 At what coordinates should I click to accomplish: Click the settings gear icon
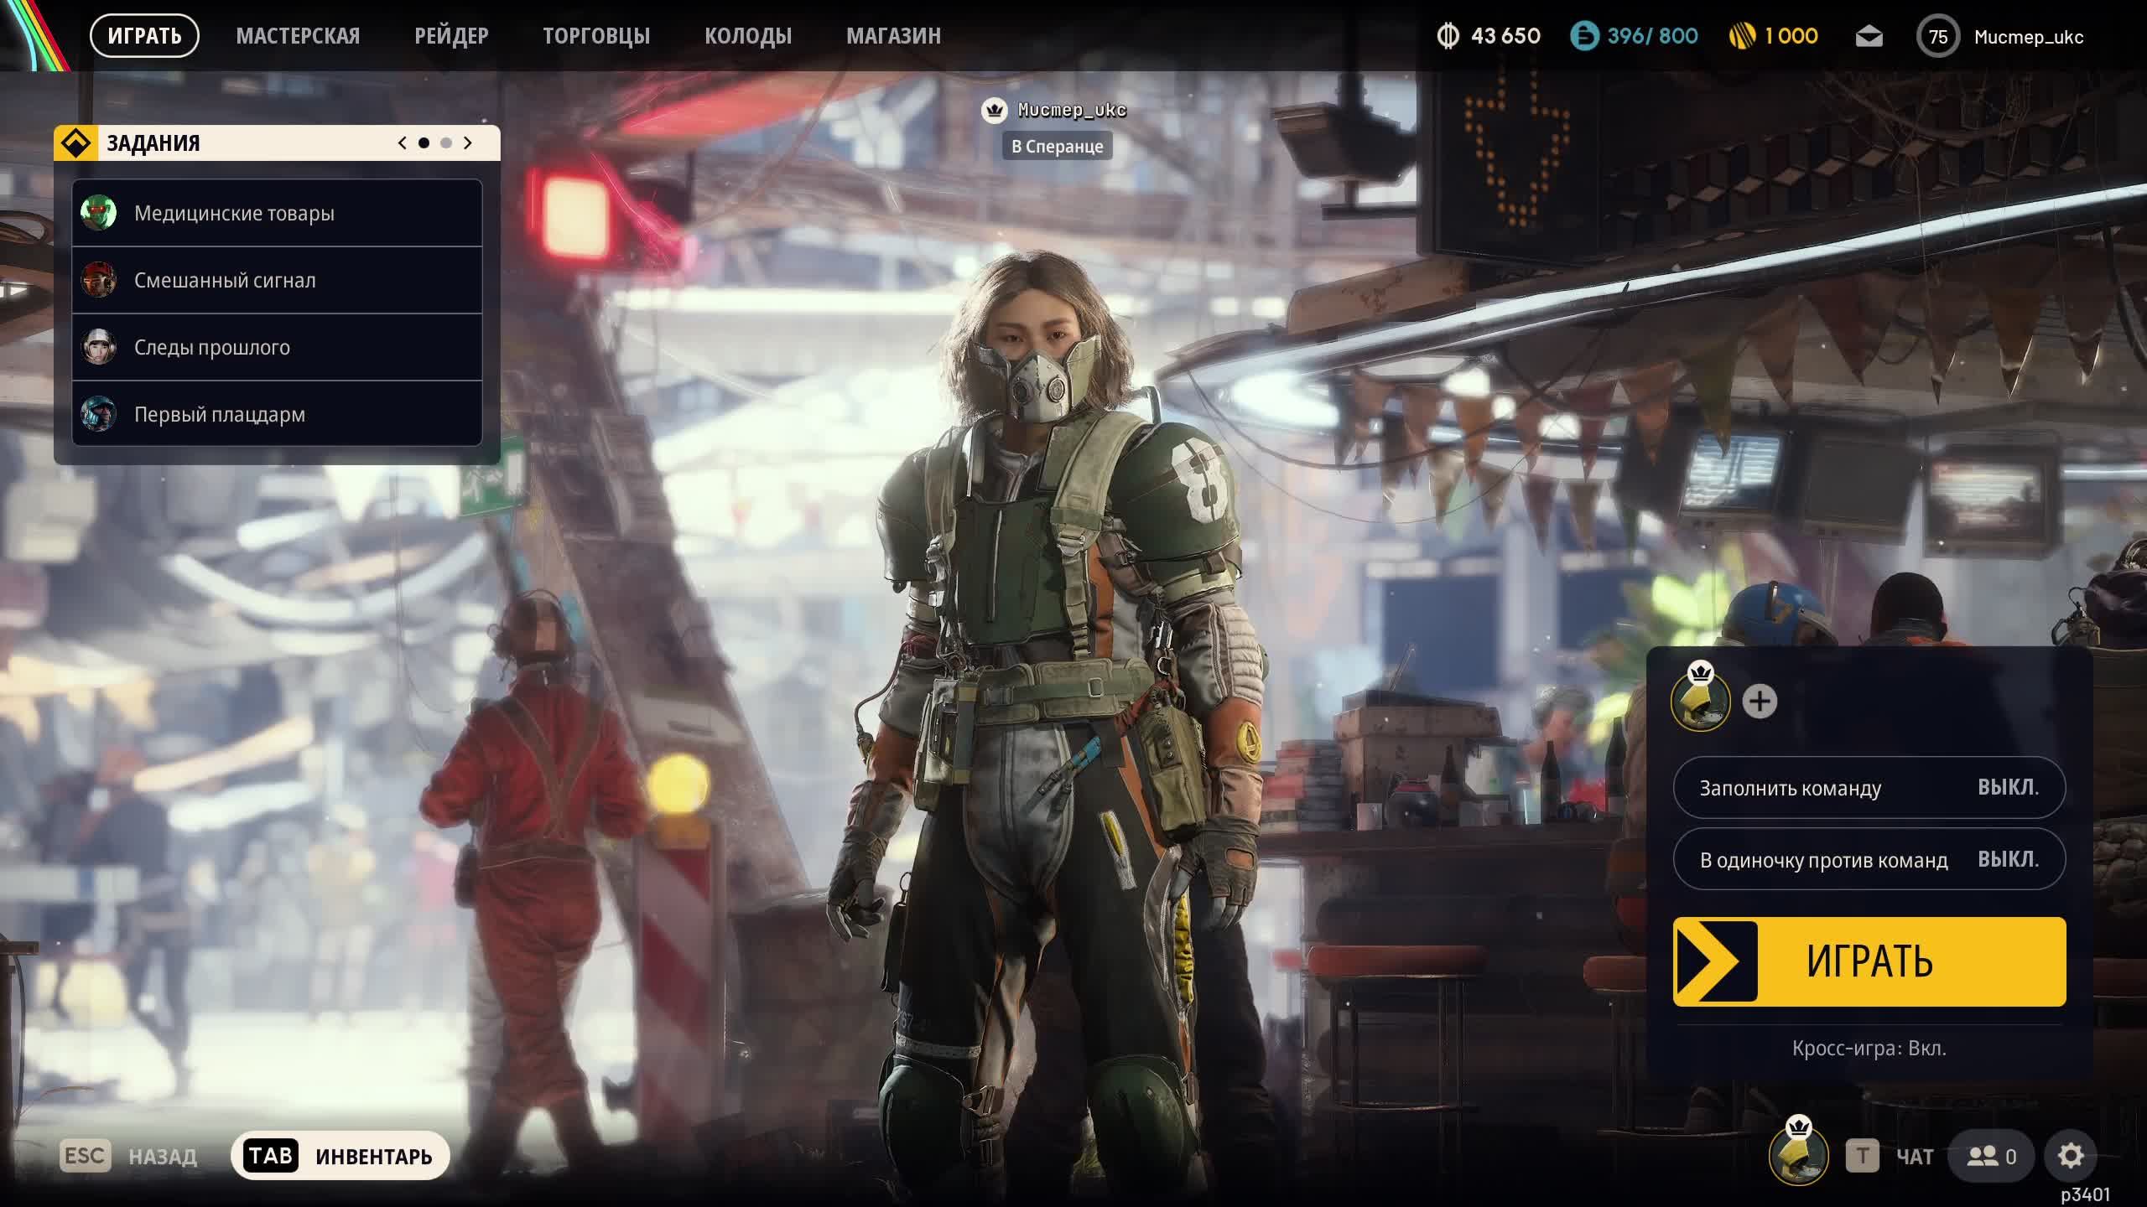tap(2070, 1157)
